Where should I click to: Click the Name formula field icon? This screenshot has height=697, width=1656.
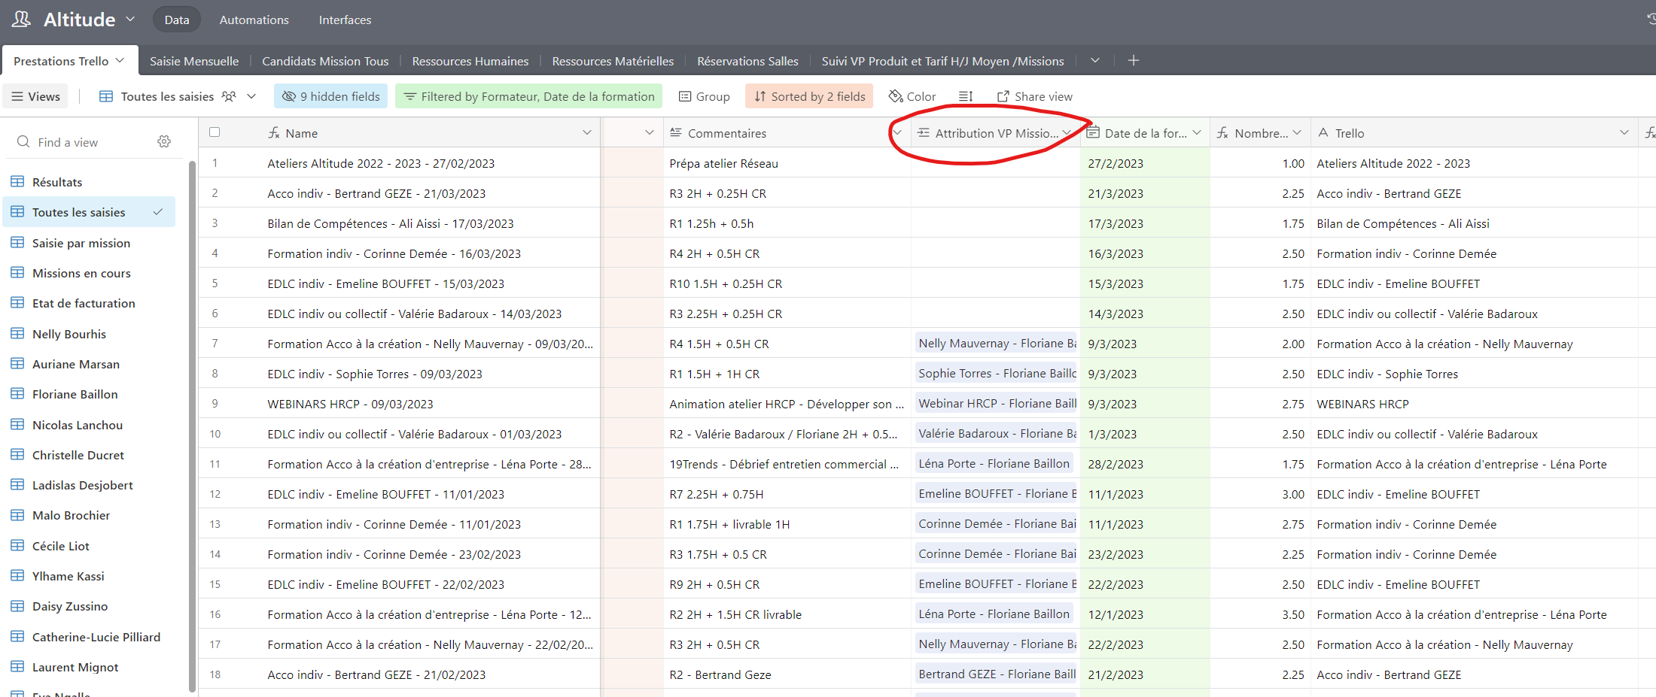pos(274,132)
